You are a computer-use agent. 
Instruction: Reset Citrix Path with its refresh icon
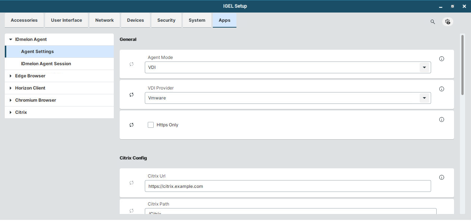click(132, 211)
